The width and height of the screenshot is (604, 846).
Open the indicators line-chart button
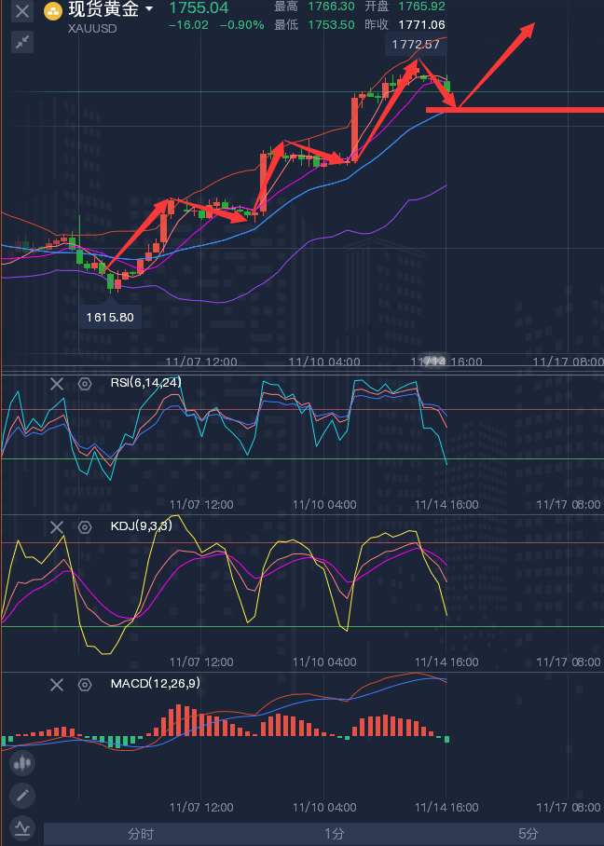click(22, 827)
